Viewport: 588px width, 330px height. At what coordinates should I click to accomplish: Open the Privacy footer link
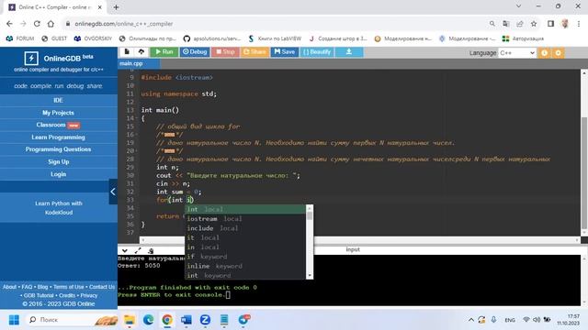coord(89,295)
